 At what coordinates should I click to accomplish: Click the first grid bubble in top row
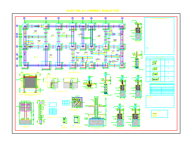point(24,18)
